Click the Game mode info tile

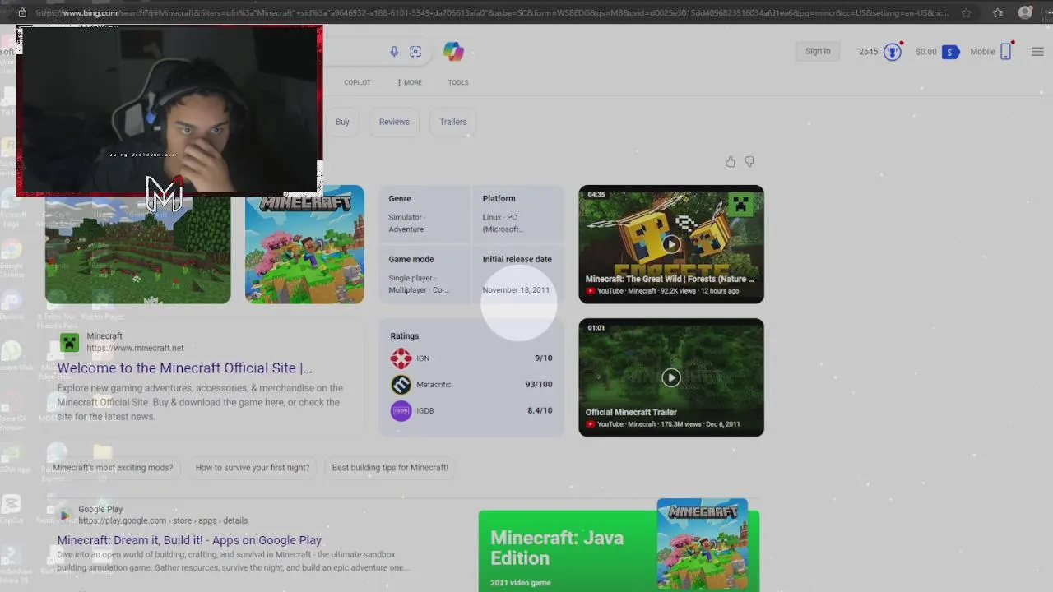pos(424,275)
